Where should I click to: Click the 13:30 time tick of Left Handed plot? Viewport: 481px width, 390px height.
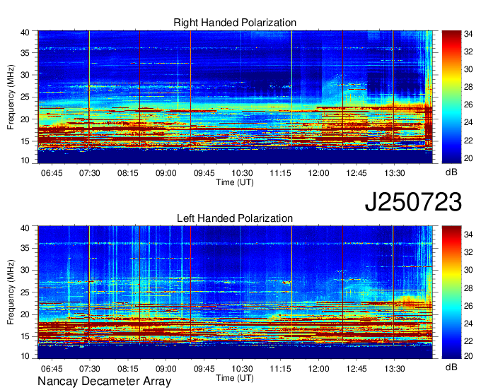395,369
